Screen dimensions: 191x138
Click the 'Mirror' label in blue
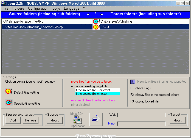tap(112, 123)
